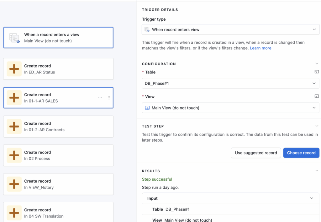Viewport: 321px width, 222px height.
Task: Click the record-enters-view trigger icon
Action: point(14,38)
